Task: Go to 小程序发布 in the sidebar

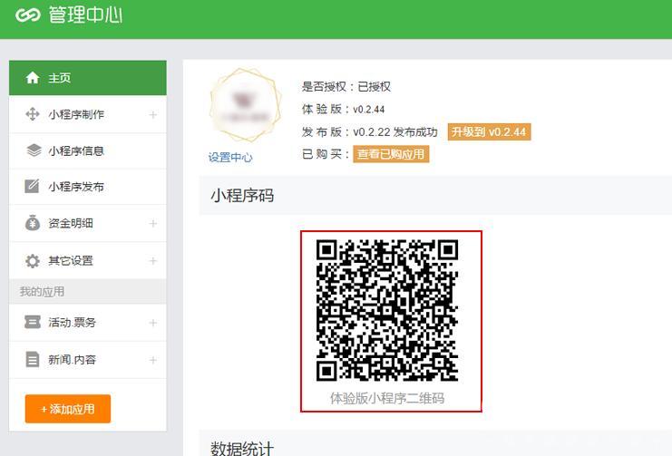Action: [x=88, y=187]
